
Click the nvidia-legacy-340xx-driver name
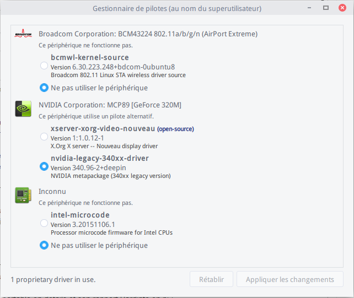pyautogui.click(x=100, y=158)
